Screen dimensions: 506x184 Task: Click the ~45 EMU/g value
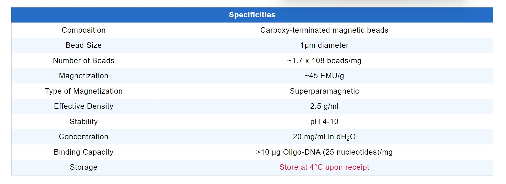(324, 76)
